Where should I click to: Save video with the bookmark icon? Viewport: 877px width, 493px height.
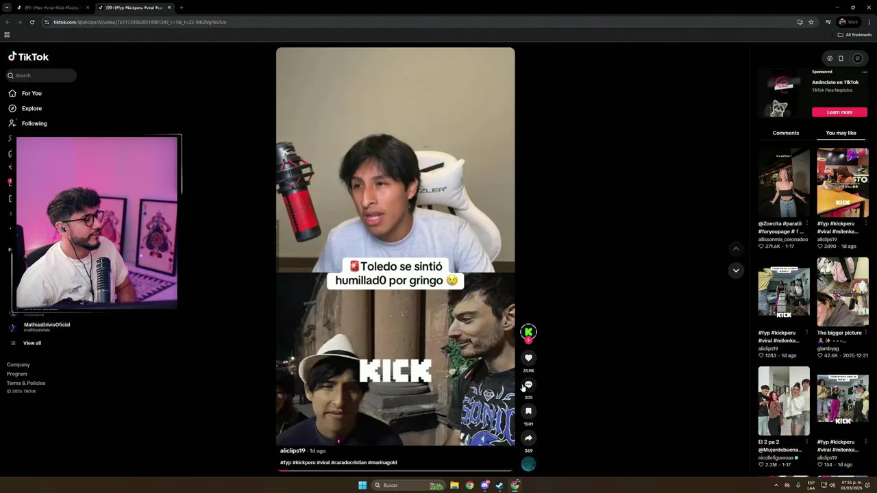(x=528, y=411)
